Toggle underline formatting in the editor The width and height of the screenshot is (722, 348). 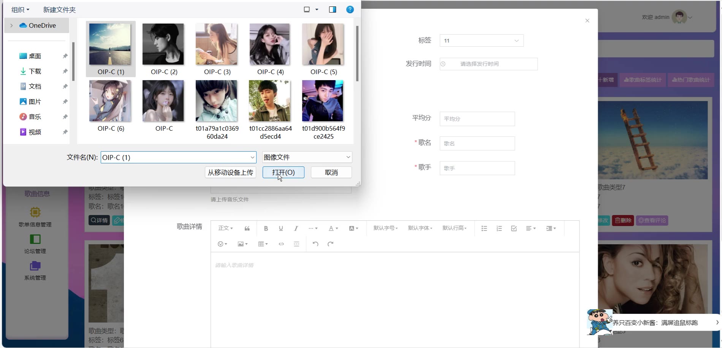(281, 228)
